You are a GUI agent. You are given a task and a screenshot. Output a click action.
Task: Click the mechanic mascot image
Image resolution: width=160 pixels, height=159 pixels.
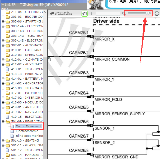[x=95, y=4]
